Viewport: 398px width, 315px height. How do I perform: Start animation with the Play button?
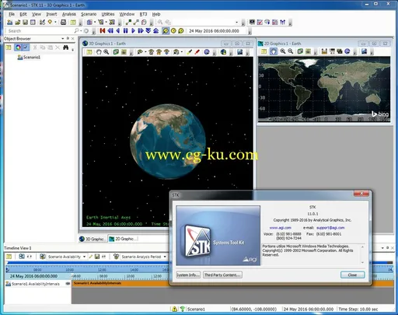[x=133, y=31]
